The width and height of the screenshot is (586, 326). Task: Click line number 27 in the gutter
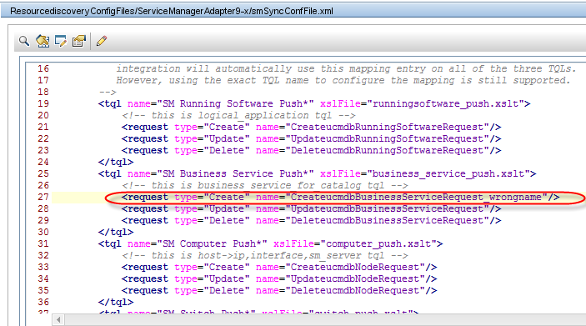43,197
